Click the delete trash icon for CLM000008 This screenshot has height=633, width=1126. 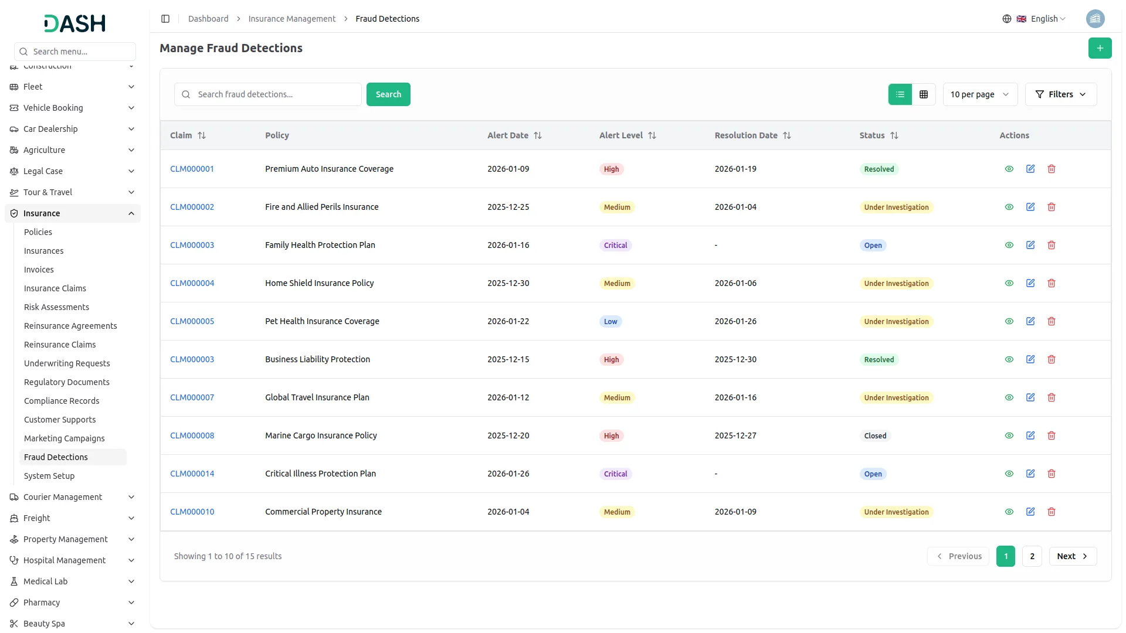(x=1051, y=435)
